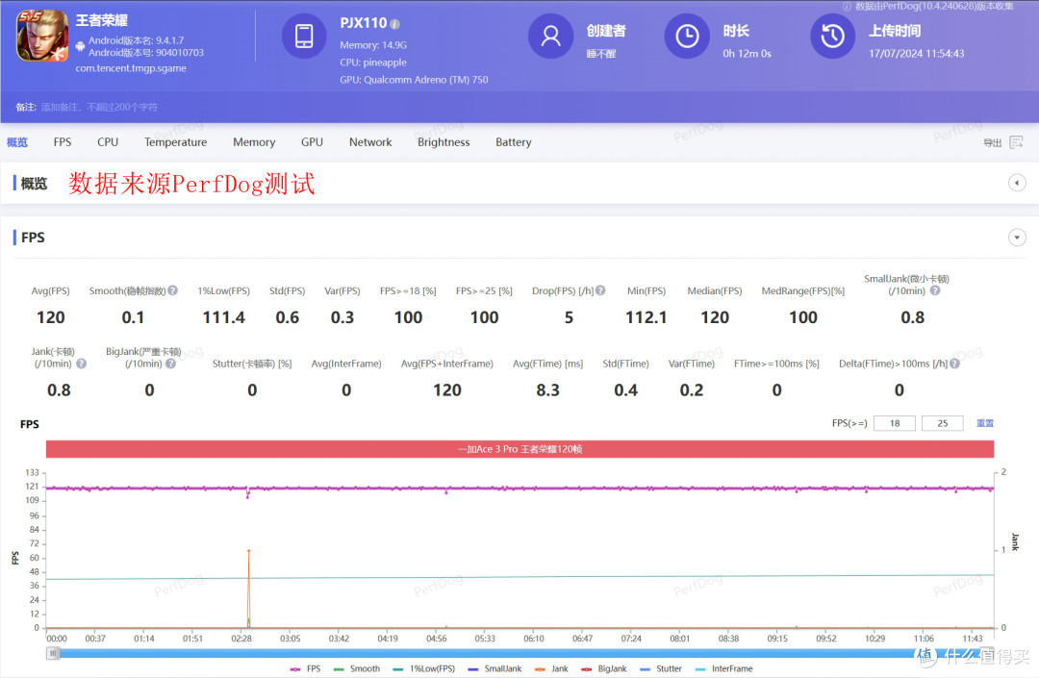
Task: Toggle the Stutter legend series
Action: point(661,668)
